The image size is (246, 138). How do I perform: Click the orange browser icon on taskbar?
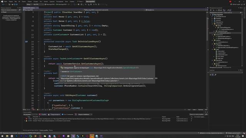coord(92,136)
